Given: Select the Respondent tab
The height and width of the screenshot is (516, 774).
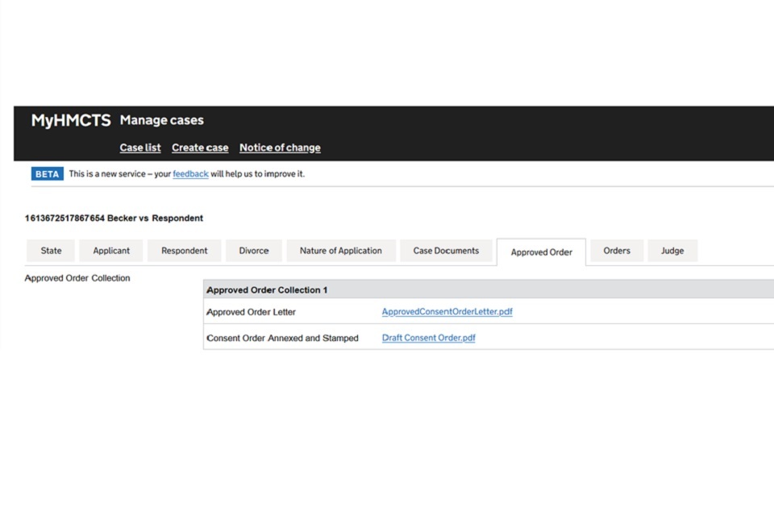Looking at the screenshot, I should [x=184, y=251].
